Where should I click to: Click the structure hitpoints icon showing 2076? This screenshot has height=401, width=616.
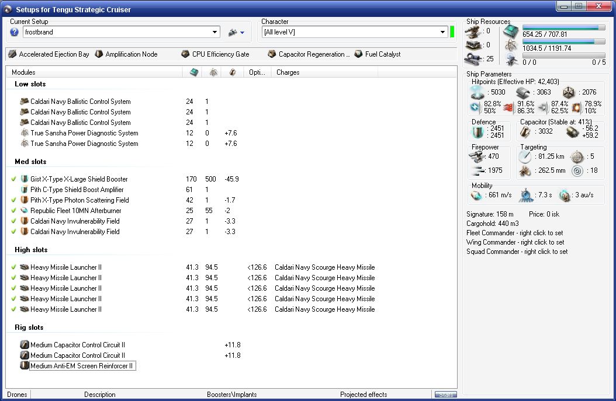[x=569, y=93]
